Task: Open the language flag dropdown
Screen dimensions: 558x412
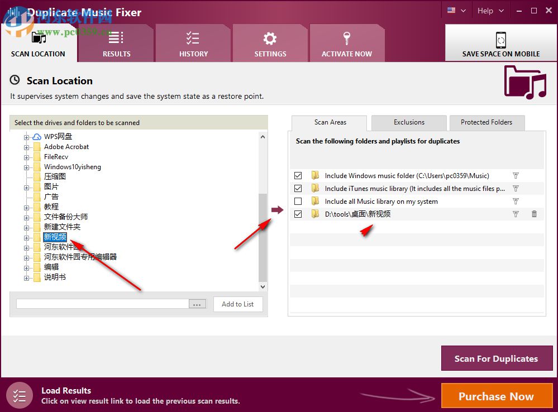Action: point(456,11)
